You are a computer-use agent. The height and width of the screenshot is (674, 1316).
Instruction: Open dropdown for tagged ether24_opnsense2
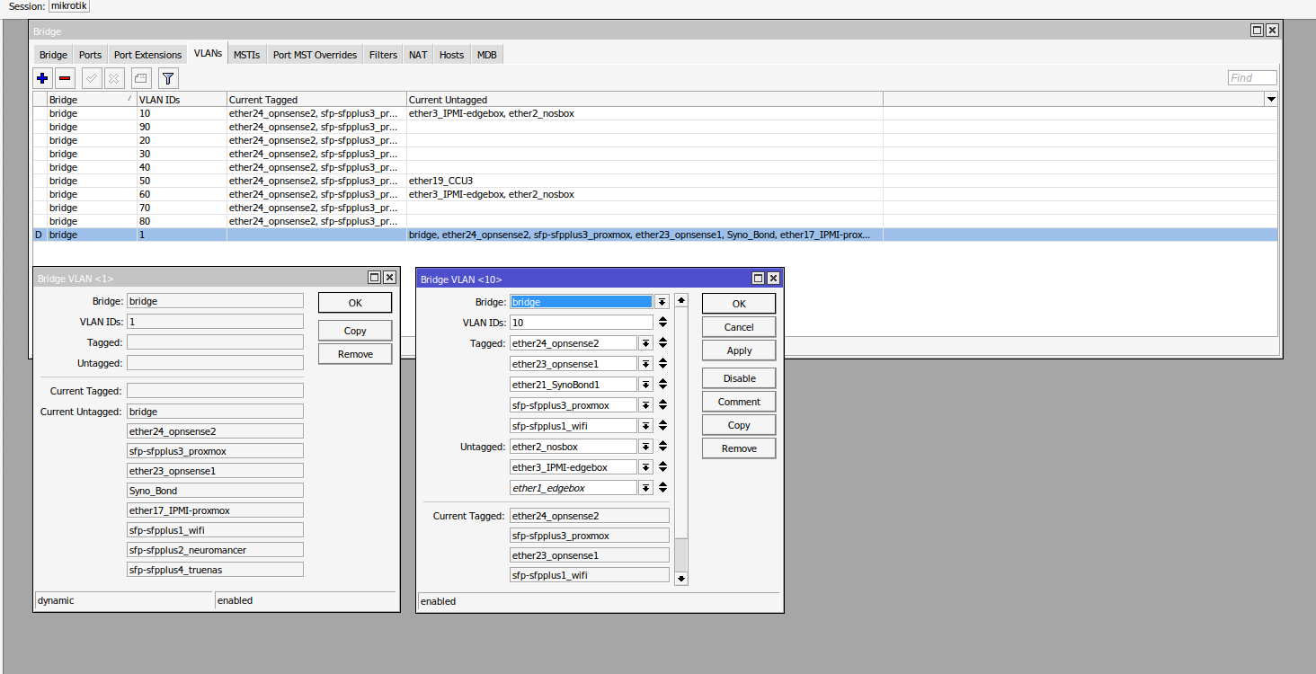coord(645,343)
